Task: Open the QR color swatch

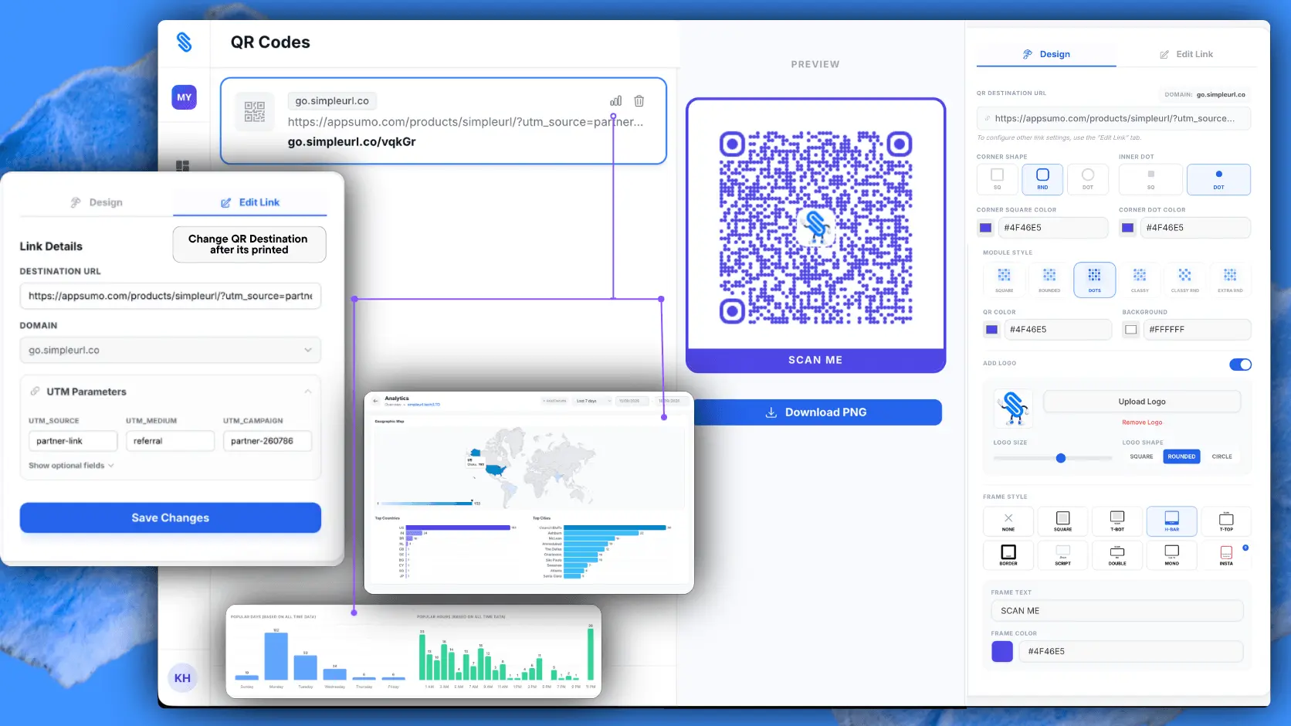Action: click(x=992, y=330)
